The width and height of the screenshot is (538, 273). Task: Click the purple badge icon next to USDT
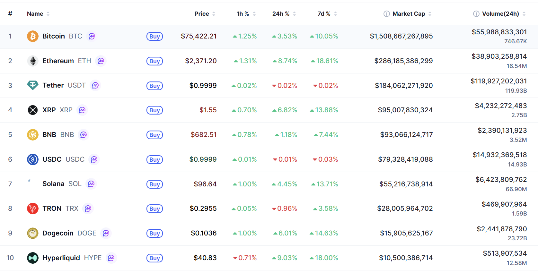(x=95, y=85)
